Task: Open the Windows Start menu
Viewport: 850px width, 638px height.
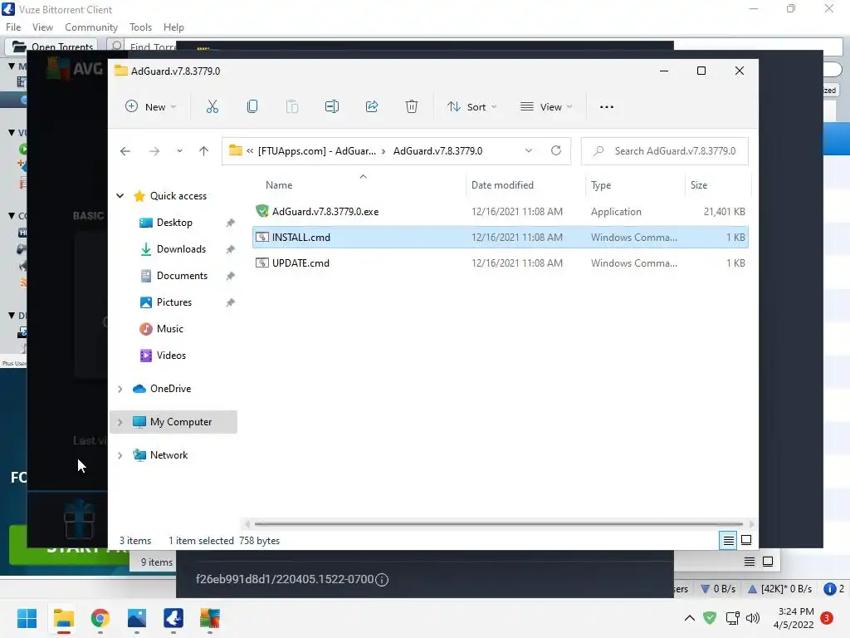Action: coord(27,618)
